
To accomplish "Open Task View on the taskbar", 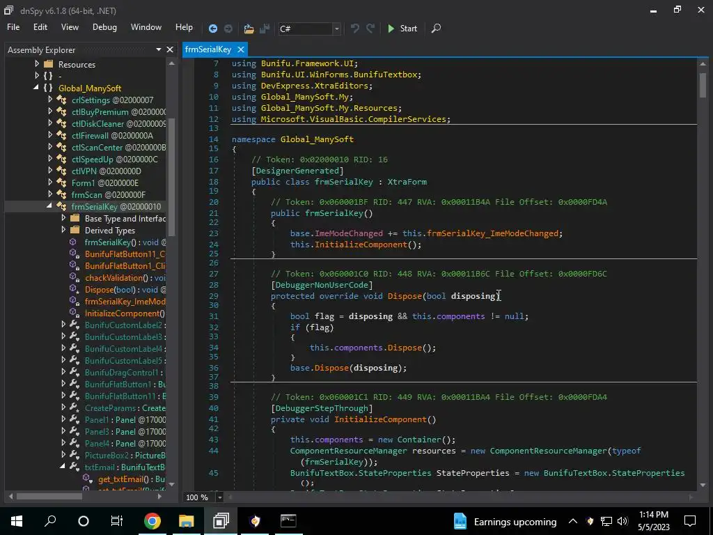I will (117, 521).
